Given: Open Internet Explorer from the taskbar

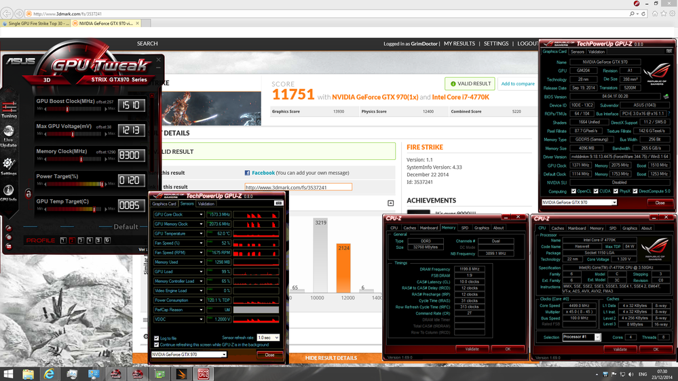Looking at the screenshot, I should click(49, 374).
